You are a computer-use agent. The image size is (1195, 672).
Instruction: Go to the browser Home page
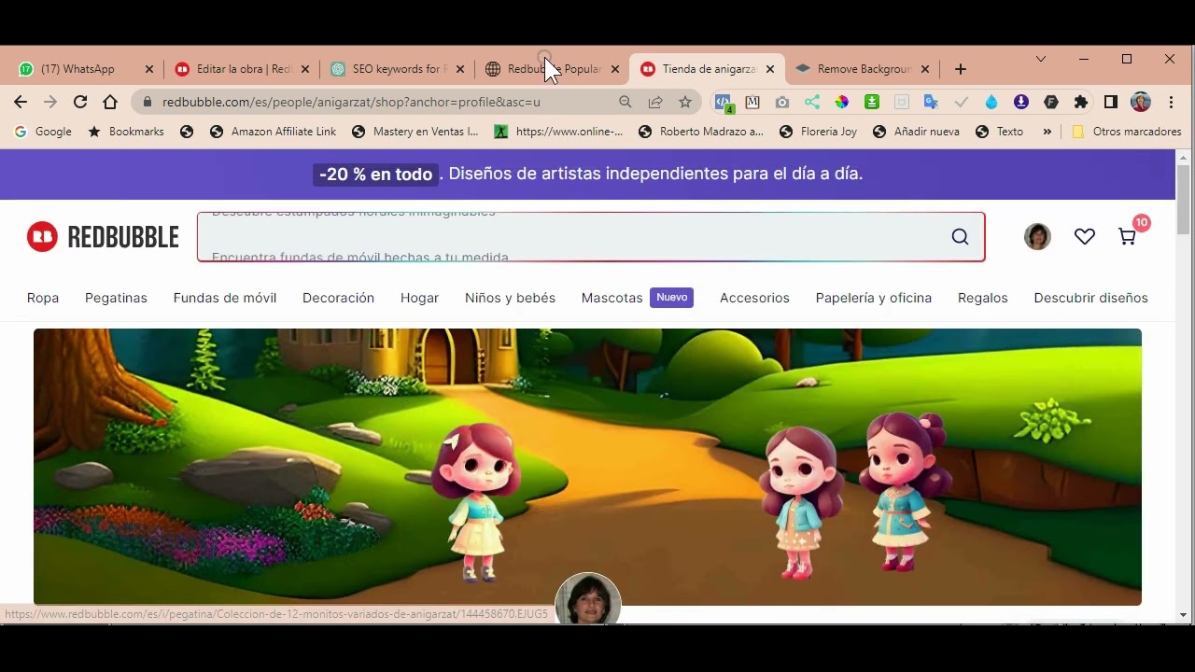coord(110,102)
